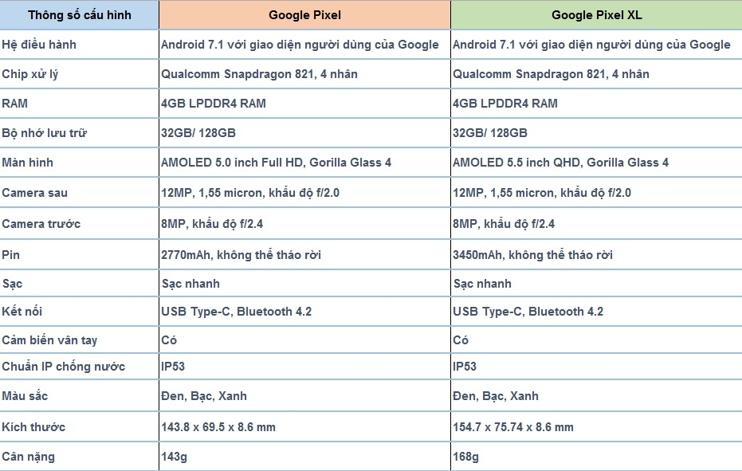Viewport: 742px width, 471px height.
Task: Click the Google Pixel XL column header
Action: coord(596,15)
